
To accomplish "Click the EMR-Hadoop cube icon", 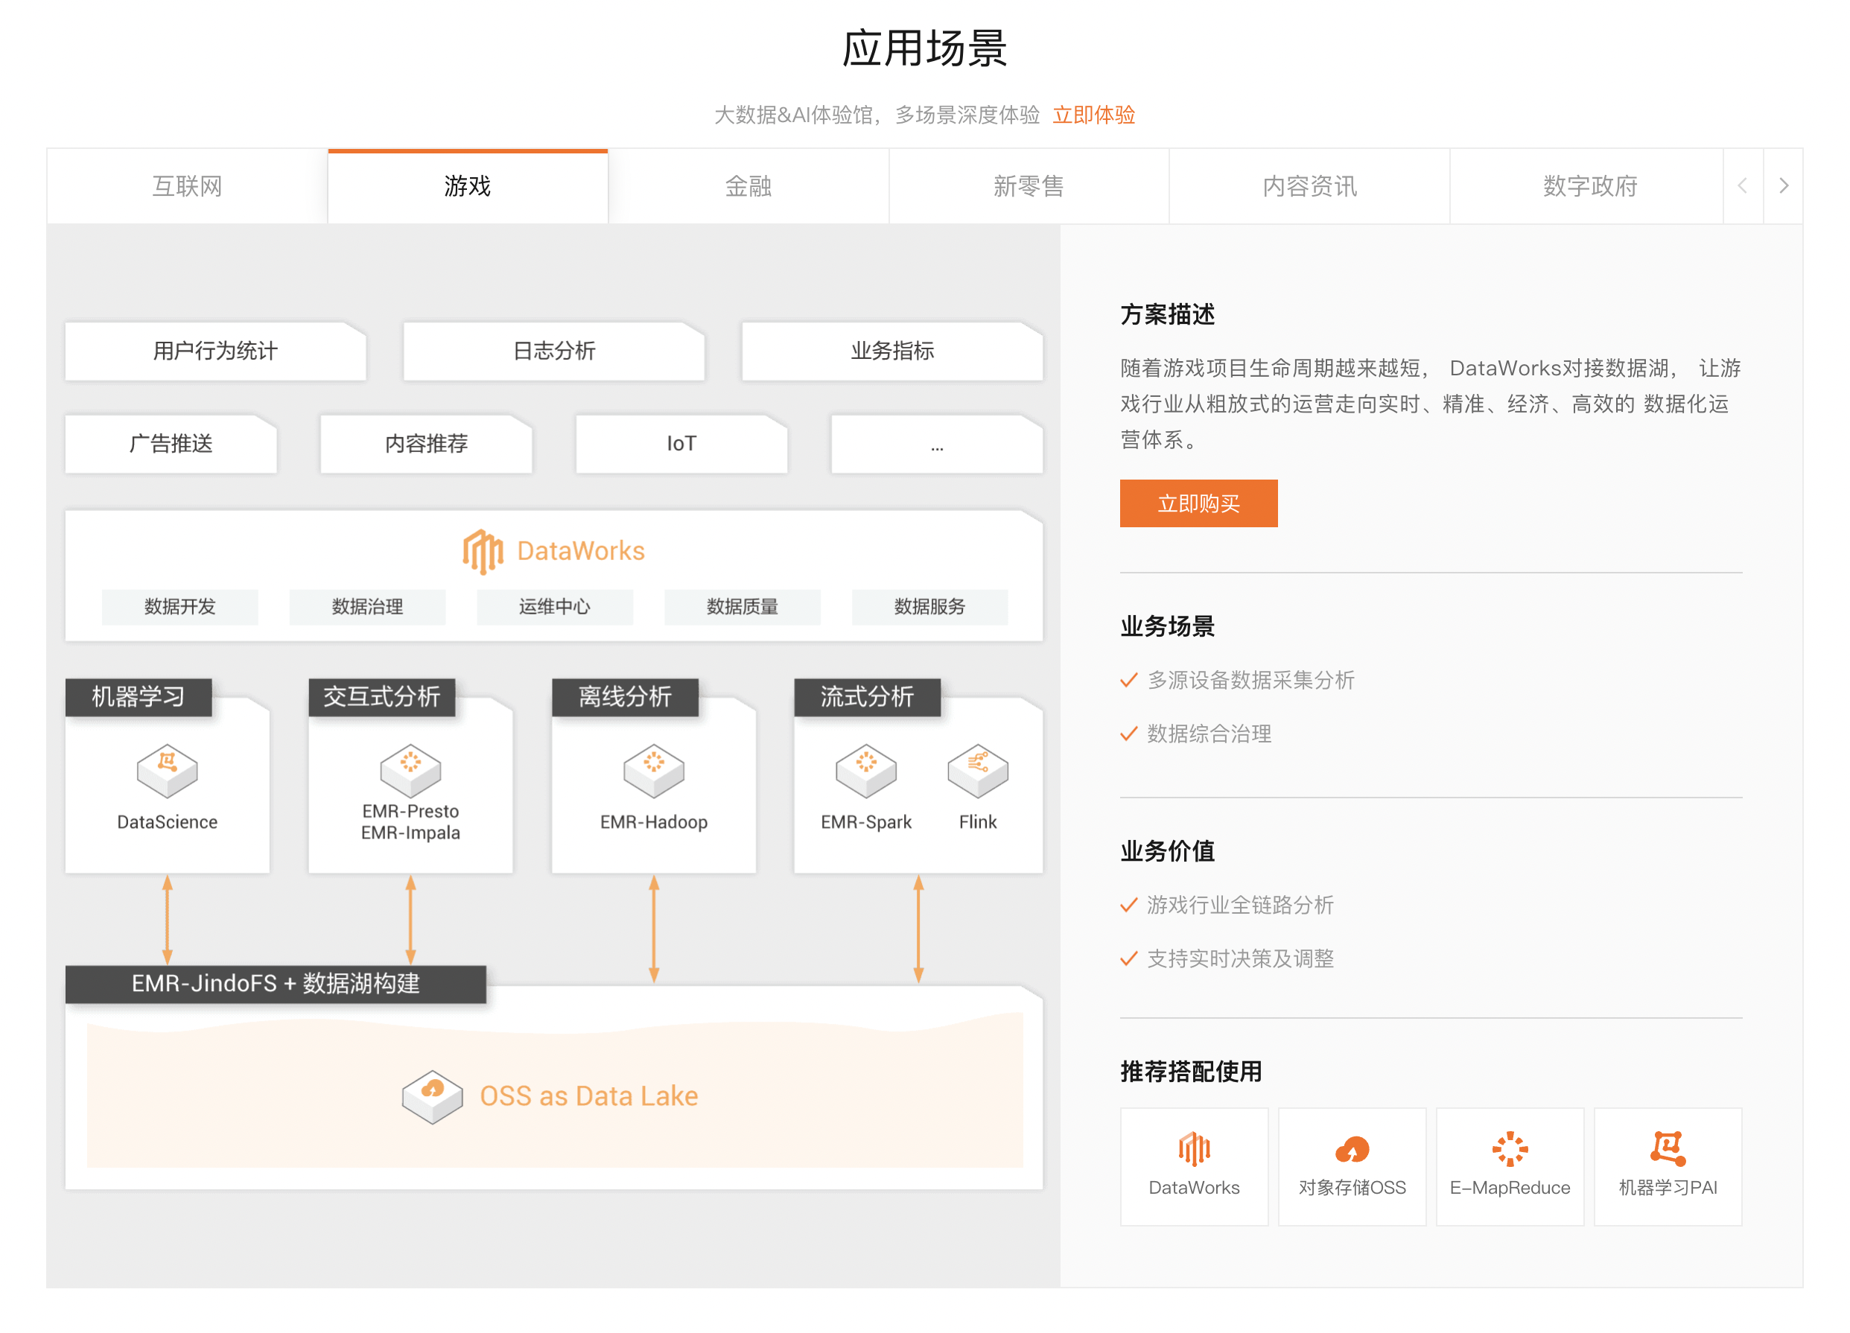I will (653, 770).
